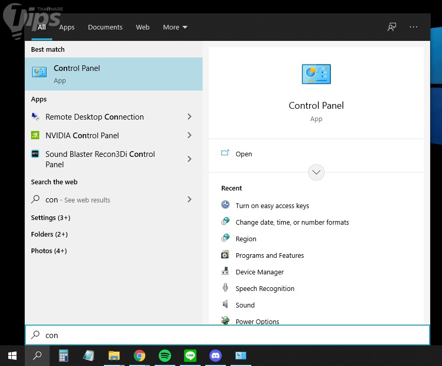
Task: Click the Sound Blaster Recon3Di icon
Action: [35, 154]
